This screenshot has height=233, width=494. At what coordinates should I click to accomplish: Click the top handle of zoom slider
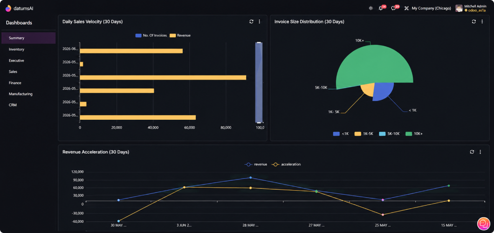click(259, 42)
